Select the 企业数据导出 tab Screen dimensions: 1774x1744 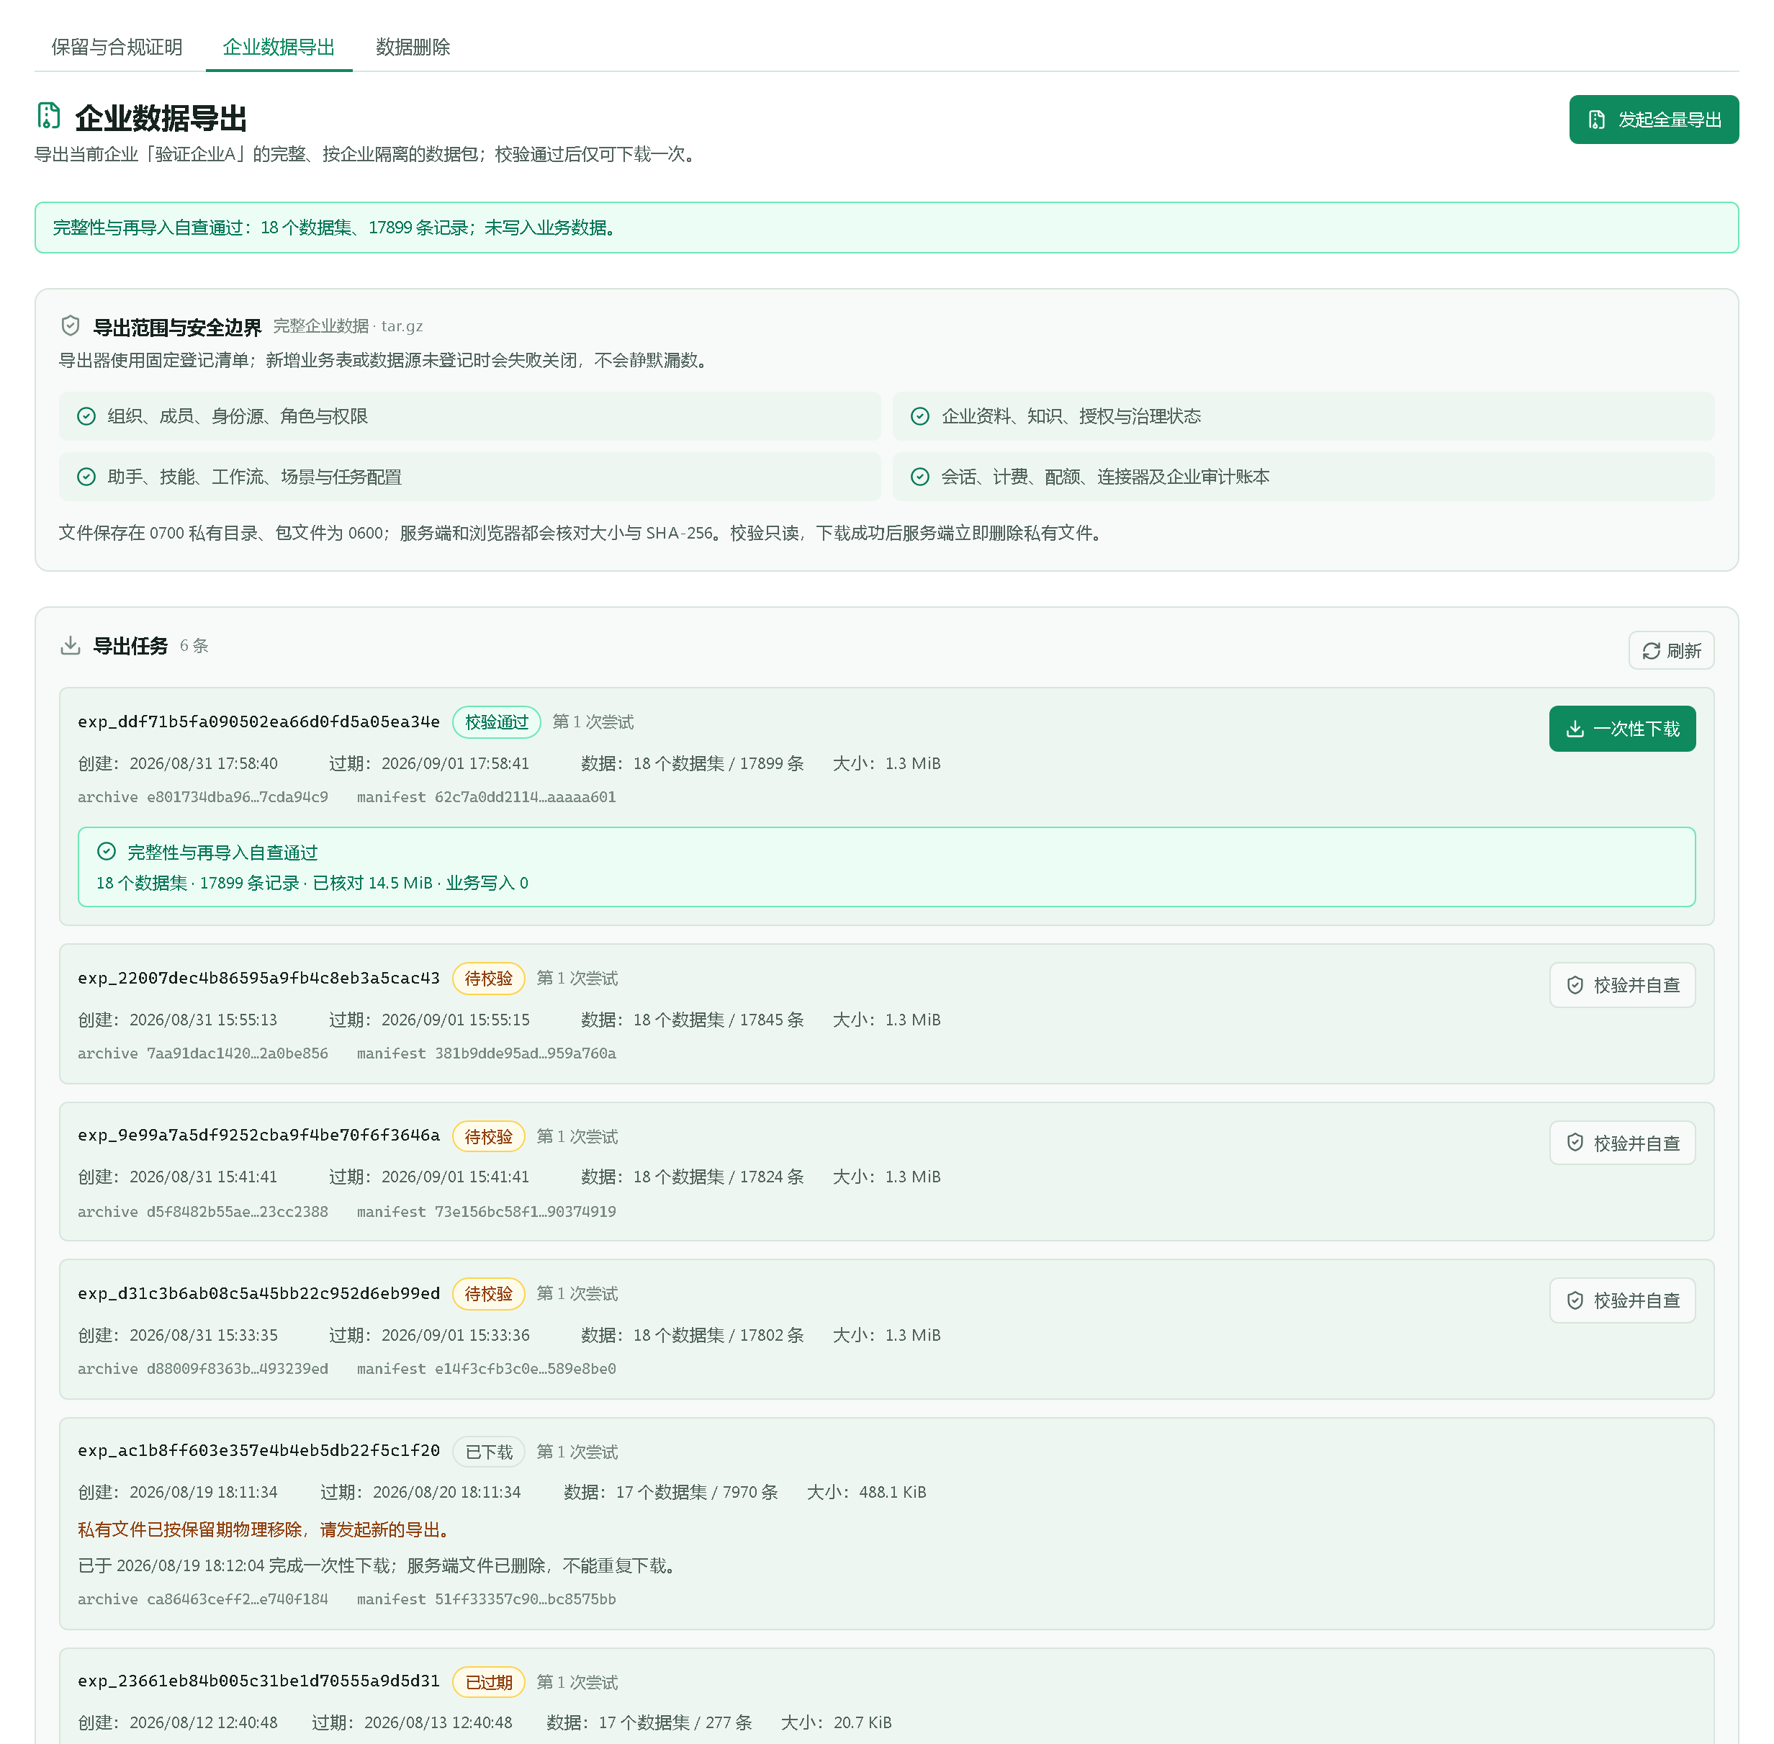279,47
